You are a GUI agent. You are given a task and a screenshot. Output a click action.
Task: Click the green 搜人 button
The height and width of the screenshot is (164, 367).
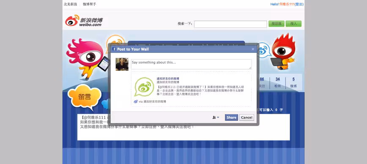point(293,24)
